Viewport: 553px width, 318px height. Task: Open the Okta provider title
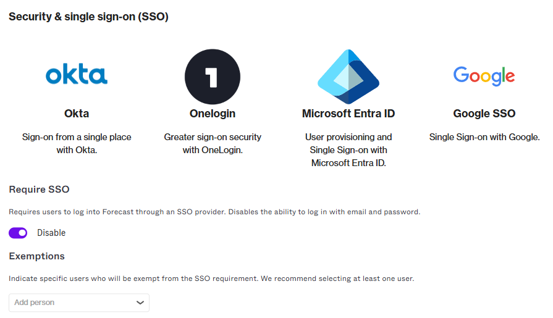point(77,114)
